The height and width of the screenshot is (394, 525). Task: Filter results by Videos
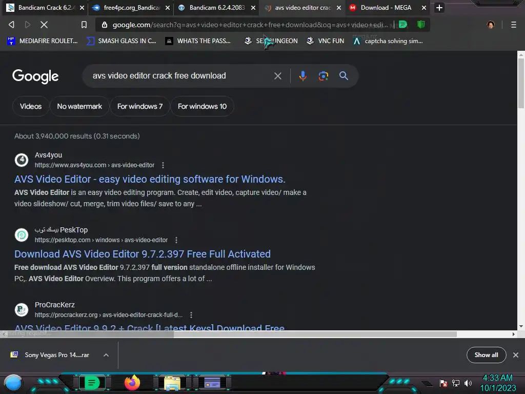[30, 106]
